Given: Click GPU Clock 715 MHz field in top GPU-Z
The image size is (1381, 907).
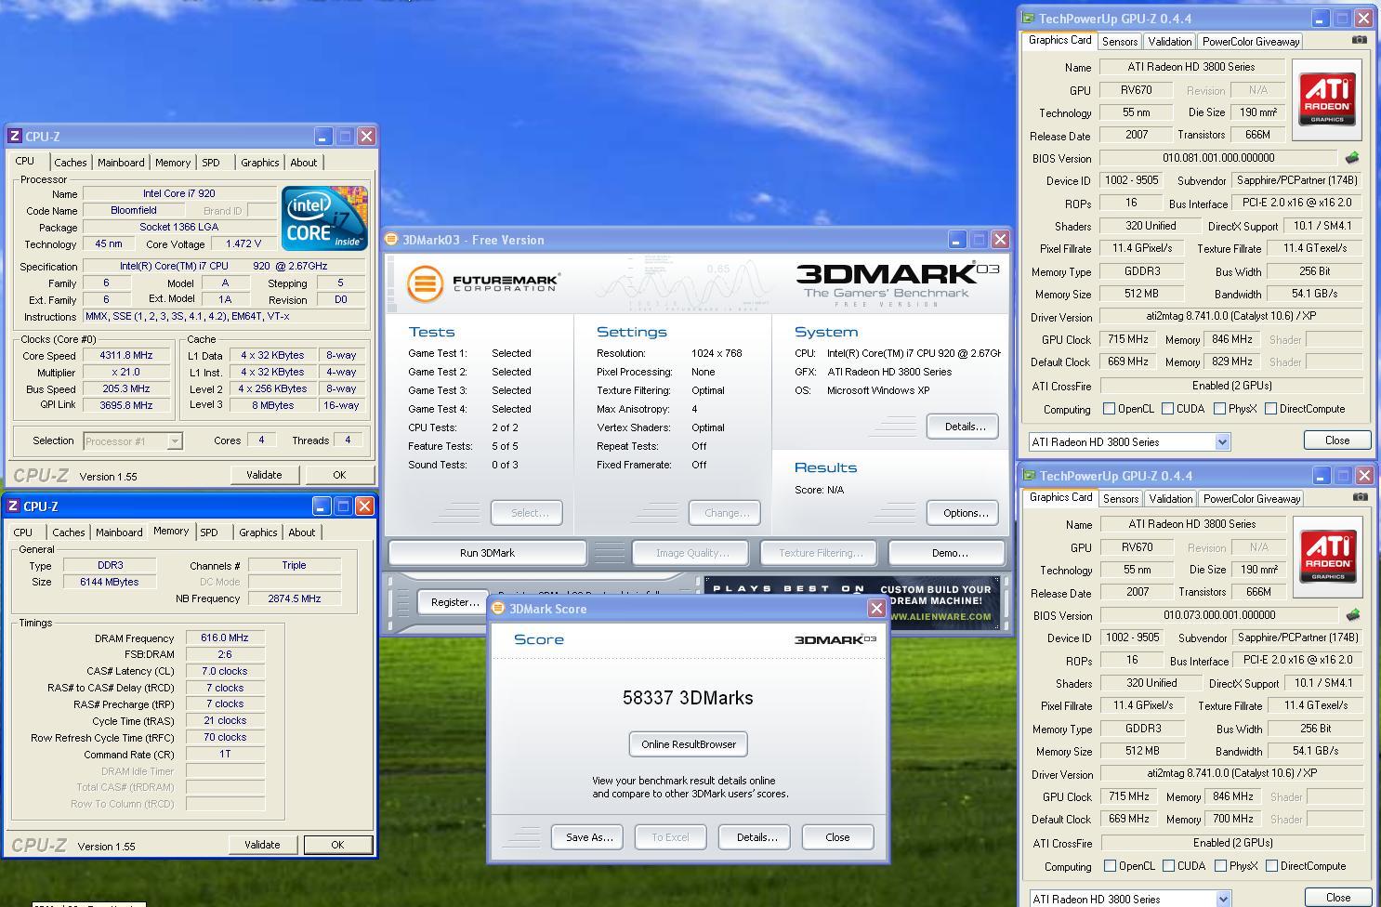Looking at the screenshot, I should click(1128, 340).
